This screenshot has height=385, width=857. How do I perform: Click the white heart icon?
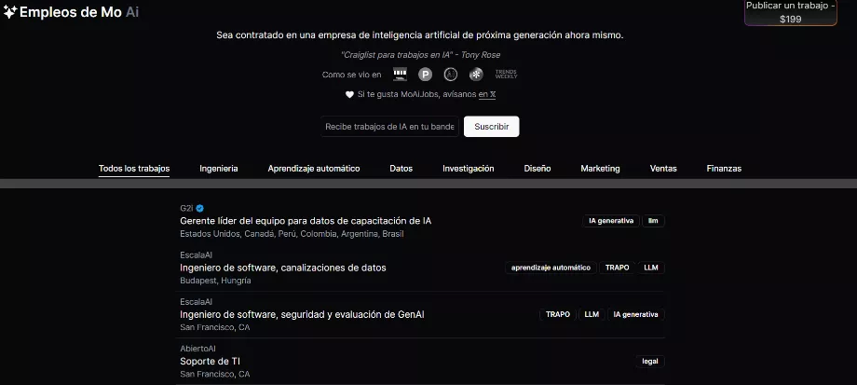coord(350,94)
